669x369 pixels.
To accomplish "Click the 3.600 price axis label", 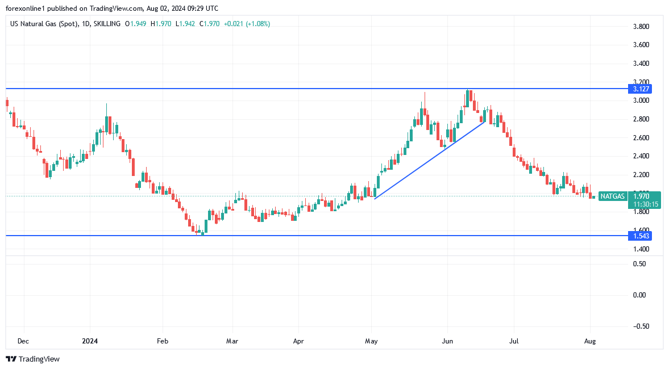I will [x=641, y=45].
